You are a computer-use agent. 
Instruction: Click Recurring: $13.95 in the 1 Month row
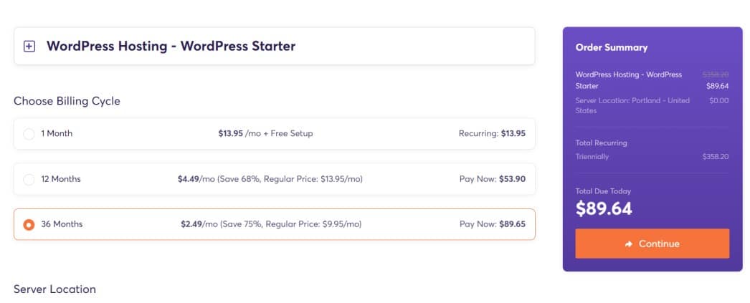[492, 134]
